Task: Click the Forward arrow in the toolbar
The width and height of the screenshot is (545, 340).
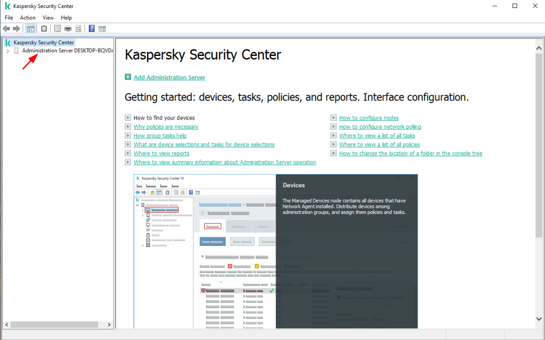Action: [x=16, y=29]
